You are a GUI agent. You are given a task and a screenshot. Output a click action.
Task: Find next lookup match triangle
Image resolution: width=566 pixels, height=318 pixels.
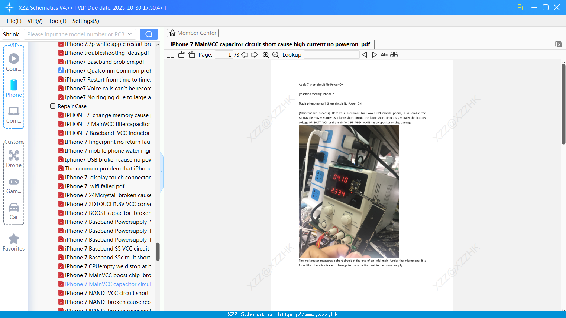click(374, 55)
